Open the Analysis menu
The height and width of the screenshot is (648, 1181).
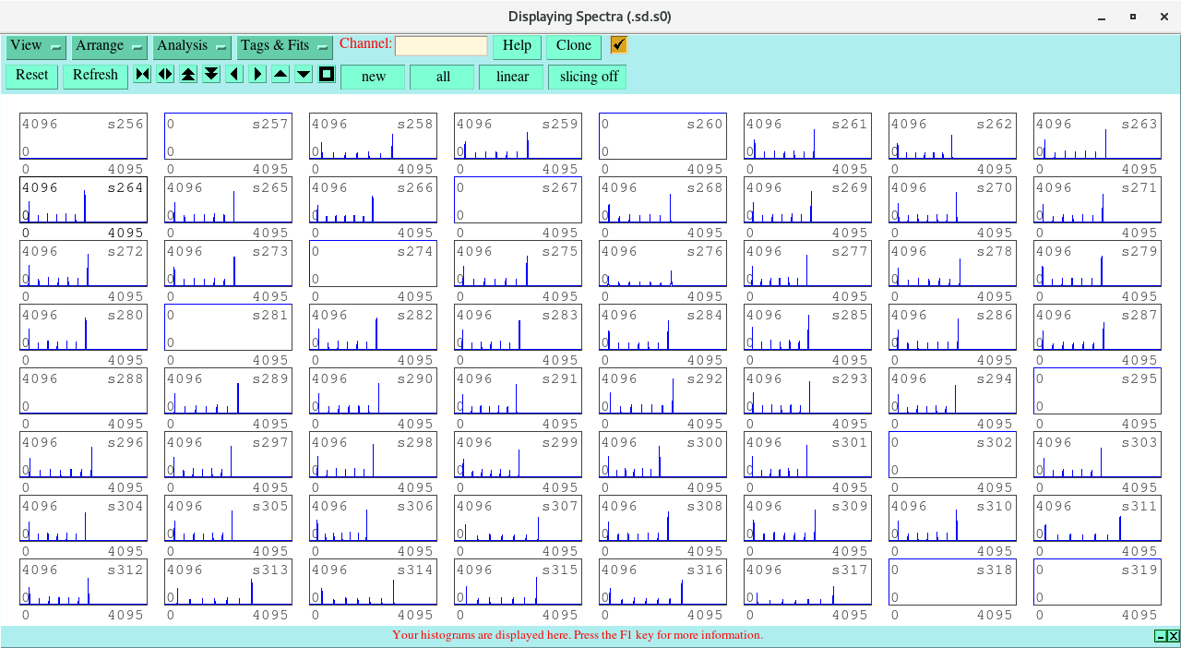pyautogui.click(x=192, y=46)
